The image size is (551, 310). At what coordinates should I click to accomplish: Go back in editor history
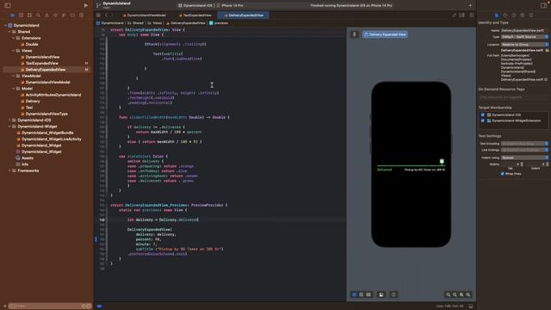point(107,15)
